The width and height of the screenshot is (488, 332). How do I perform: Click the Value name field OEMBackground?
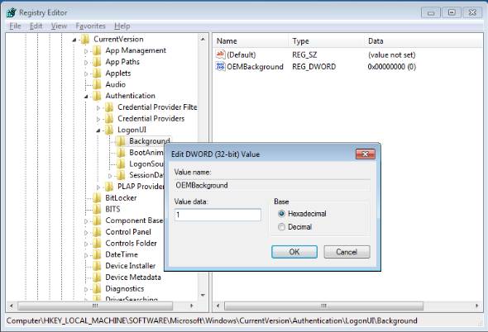(272, 186)
